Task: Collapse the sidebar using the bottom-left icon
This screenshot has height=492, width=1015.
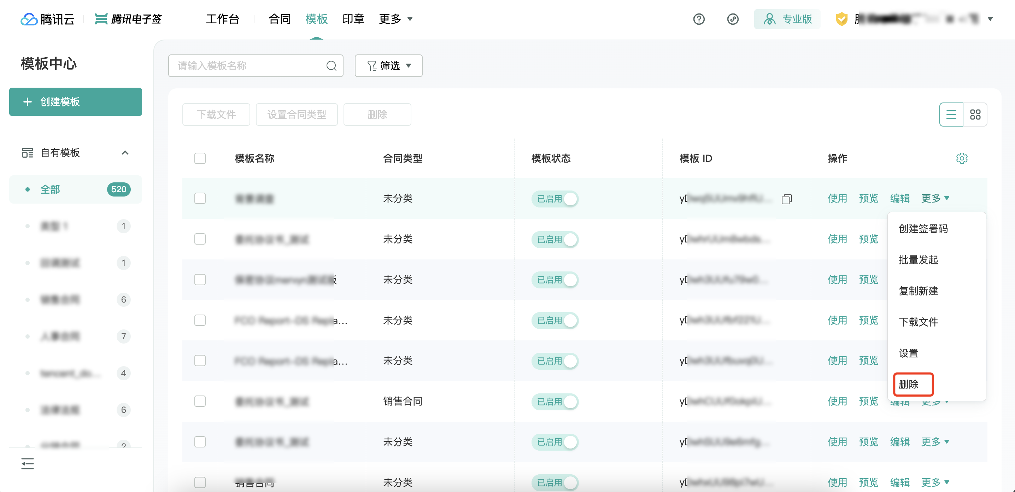Action: coord(28,464)
